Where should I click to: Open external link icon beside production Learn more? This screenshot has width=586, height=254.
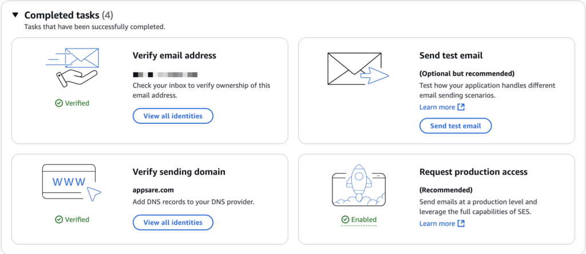tap(461, 223)
